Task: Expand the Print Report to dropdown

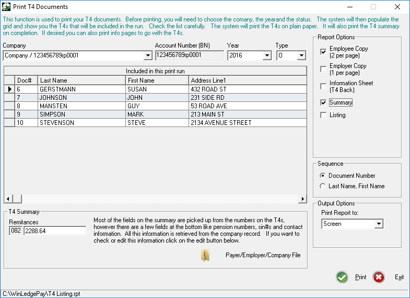Action: coord(379,224)
